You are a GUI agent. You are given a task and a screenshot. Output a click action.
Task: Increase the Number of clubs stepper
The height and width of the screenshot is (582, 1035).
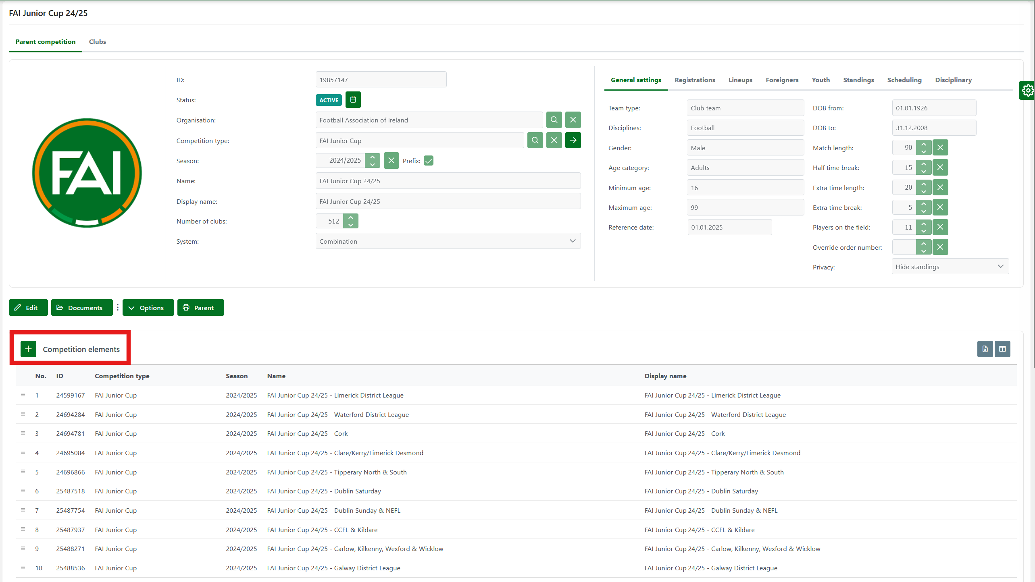(351, 217)
